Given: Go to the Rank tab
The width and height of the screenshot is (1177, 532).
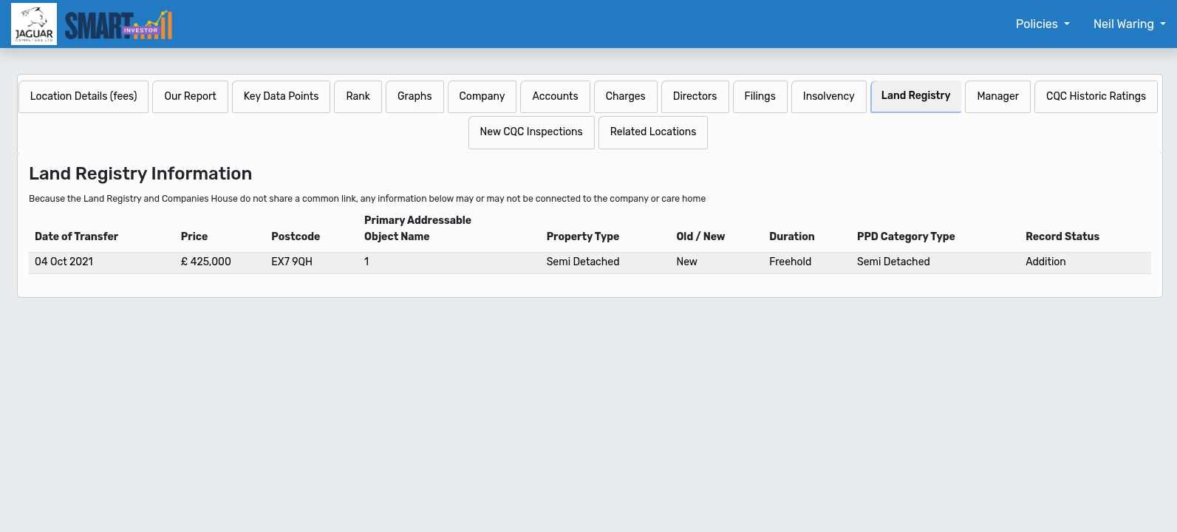Looking at the screenshot, I should [358, 96].
